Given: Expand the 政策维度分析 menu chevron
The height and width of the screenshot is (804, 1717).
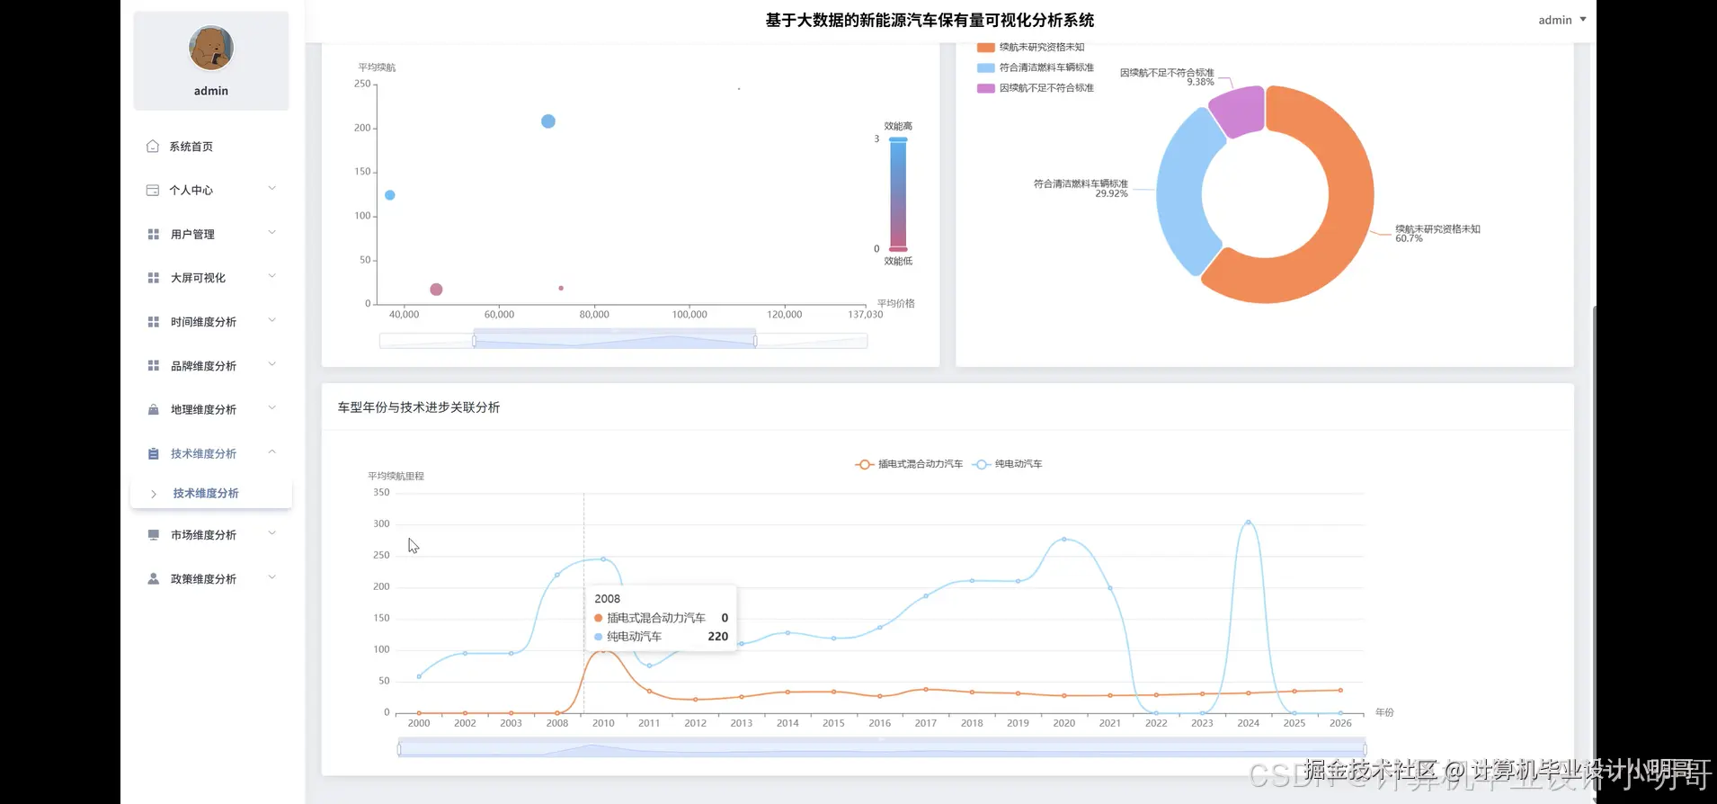Looking at the screenshot, I should tap(271, 577).
